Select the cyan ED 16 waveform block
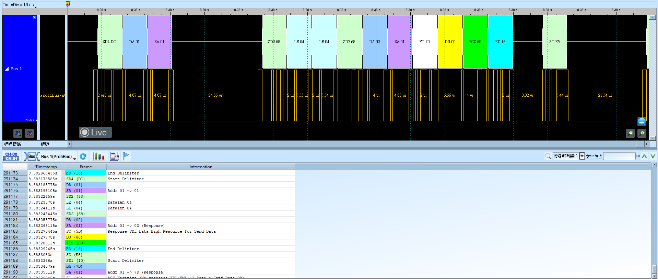 click(x=500, y=42)
